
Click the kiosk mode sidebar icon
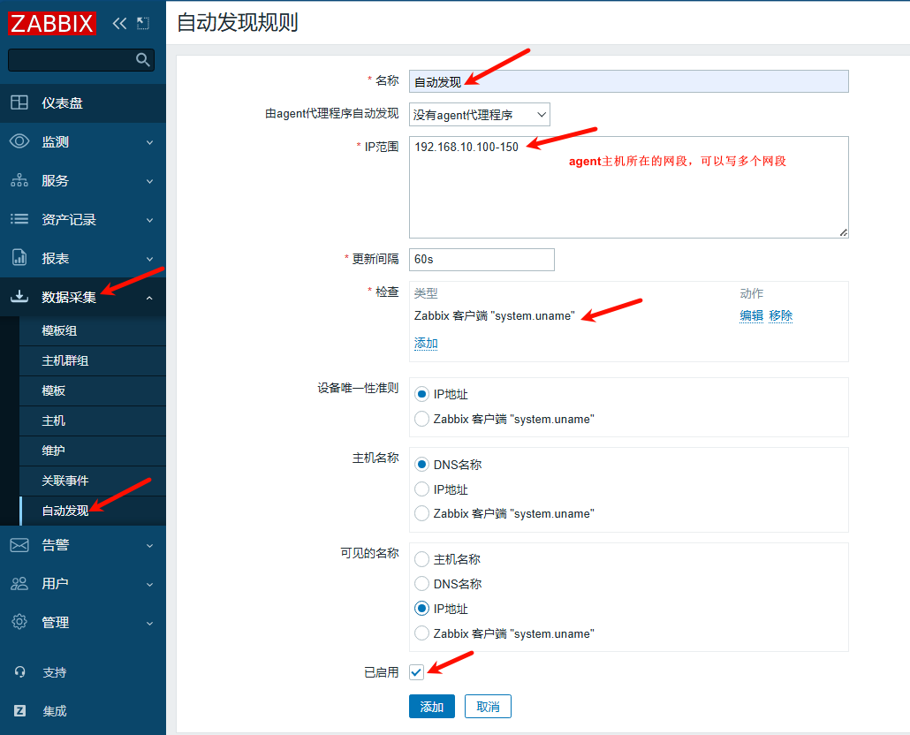pos(143,23)
